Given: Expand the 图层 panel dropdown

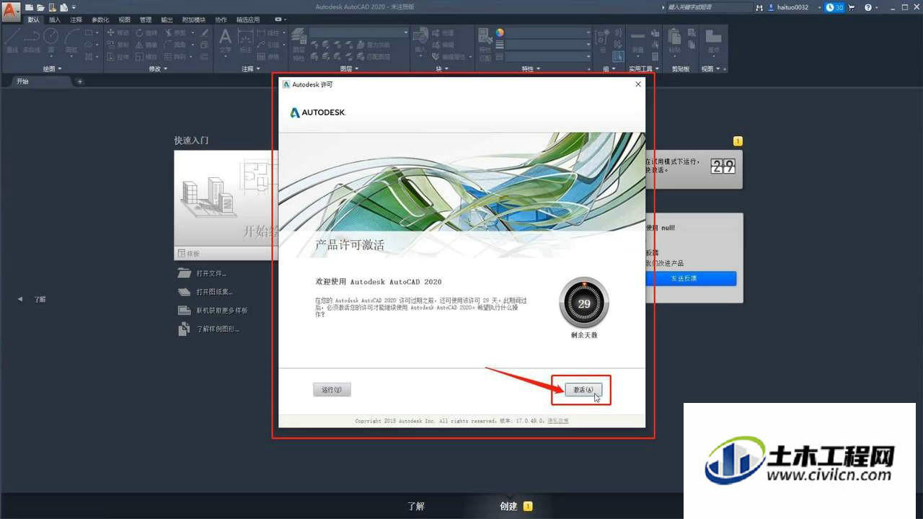Looking at the screenshot, I should click(349, 68).
